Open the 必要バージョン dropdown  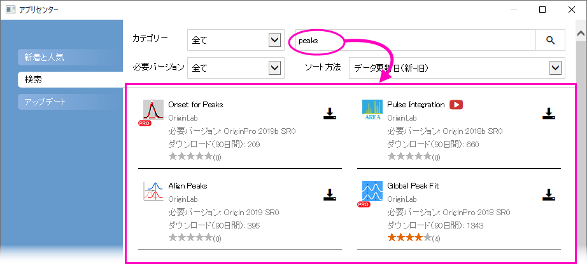point(236,68)
